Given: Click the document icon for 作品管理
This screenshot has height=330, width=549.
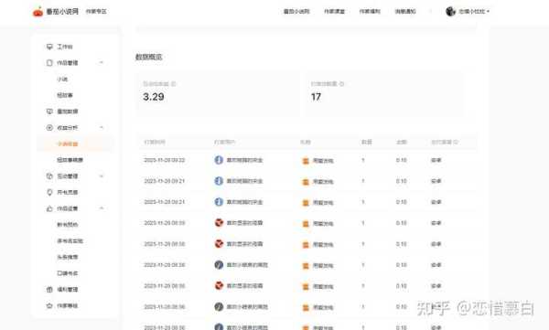Looking at the screenshot, I should click(49, 63).
